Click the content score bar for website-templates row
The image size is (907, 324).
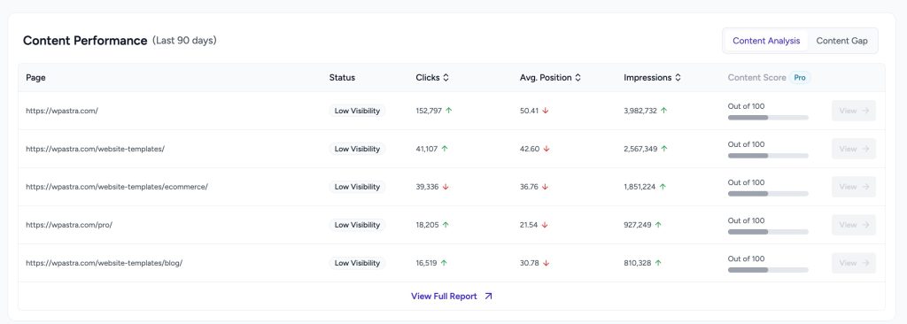768,156
